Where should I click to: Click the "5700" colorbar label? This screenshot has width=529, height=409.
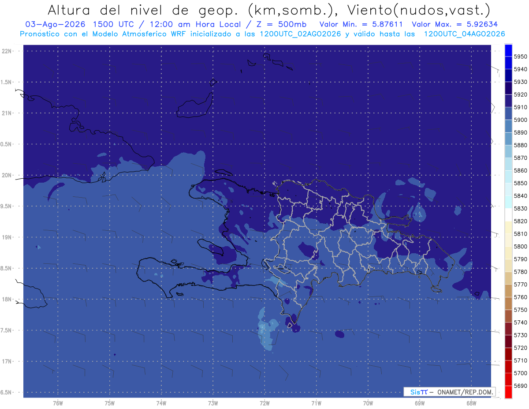pyautogui.click(x=521, y=373)
